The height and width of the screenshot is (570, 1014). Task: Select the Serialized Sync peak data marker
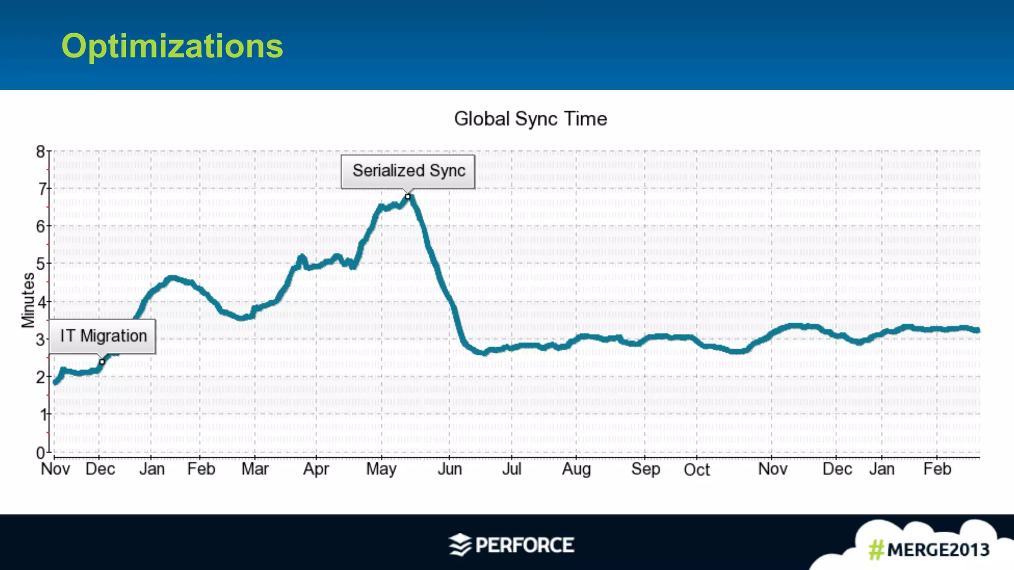click(407, 196)
